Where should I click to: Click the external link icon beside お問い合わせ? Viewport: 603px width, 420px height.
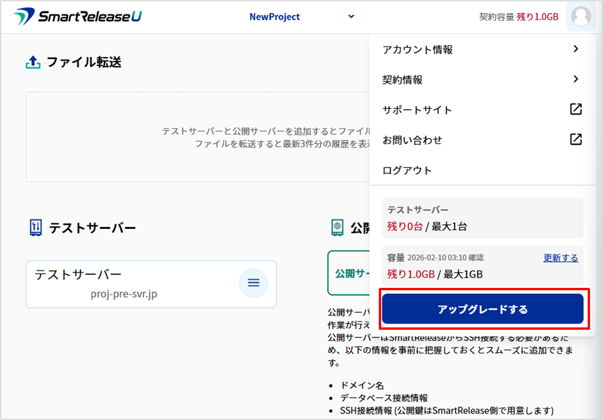tap(576, 139)
